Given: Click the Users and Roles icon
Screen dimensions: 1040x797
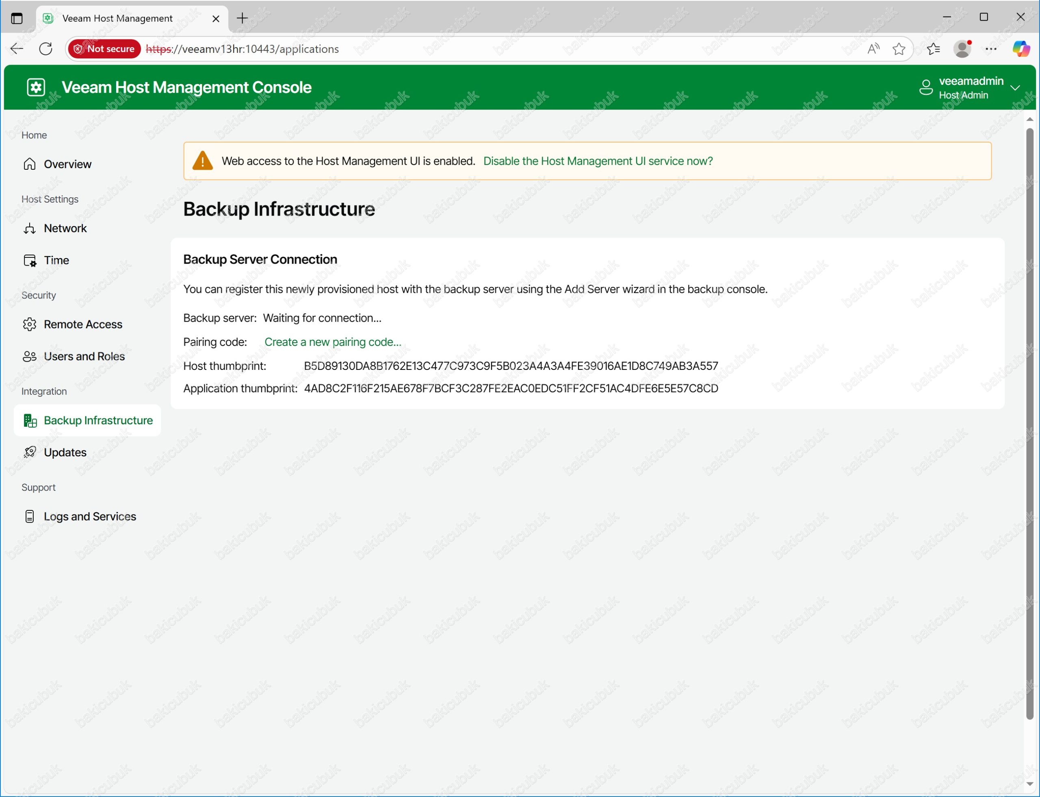Looking at the screenshot, I should (x=29, y=356).
